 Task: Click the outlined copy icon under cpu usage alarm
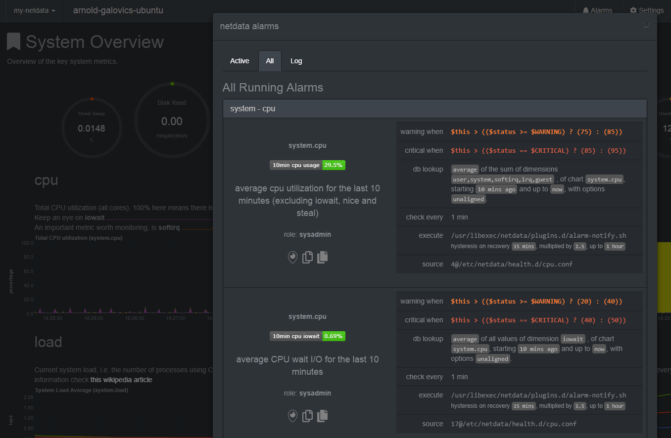click(307, 257)
